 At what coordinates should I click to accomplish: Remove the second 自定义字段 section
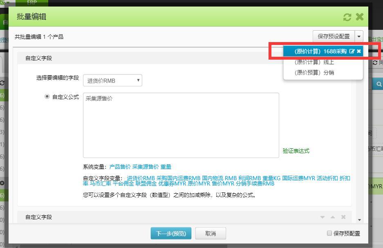(343, 217)
